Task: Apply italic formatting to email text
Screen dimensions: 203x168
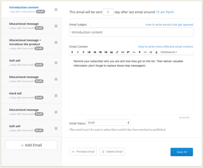Action: [78, 52]
